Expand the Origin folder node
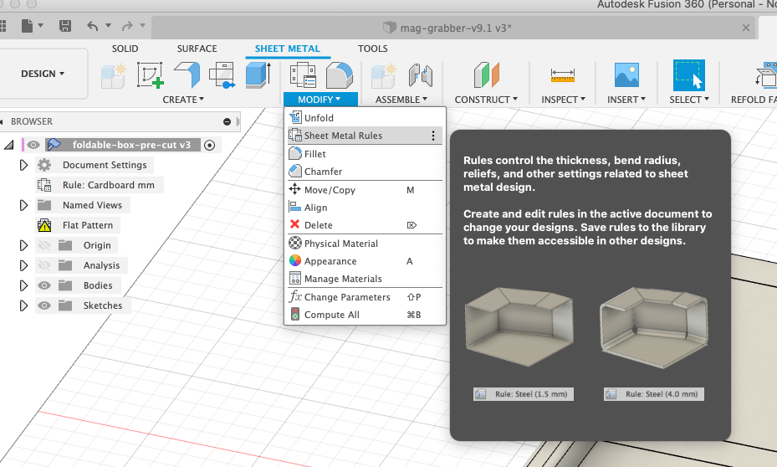 (x=23, y=245)
